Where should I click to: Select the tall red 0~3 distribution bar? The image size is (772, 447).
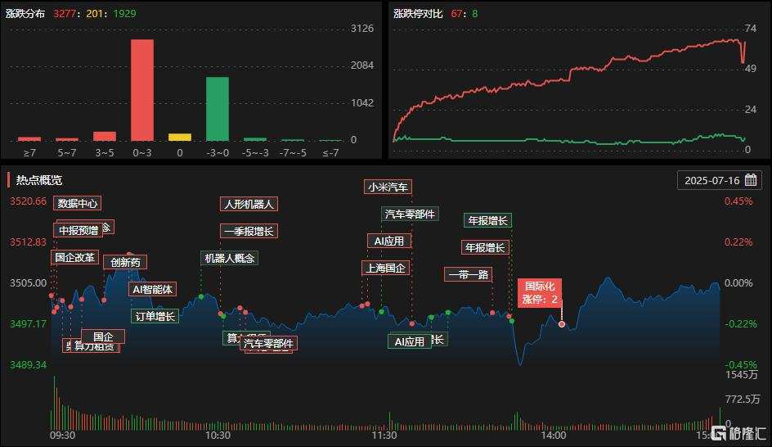pyautogui.click(x=142, y=90)
